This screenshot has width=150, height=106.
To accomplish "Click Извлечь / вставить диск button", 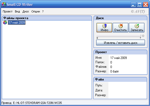I will [121, 43].
